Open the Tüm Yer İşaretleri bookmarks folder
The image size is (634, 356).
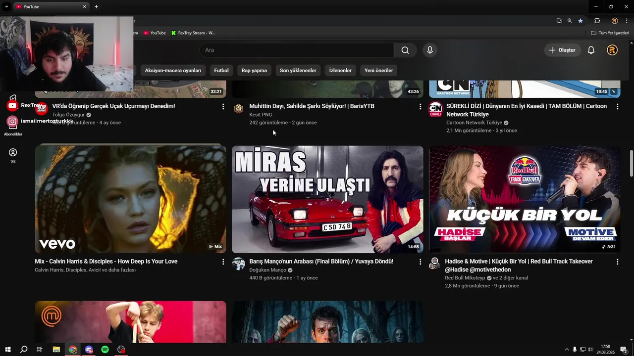coord(610,33)
